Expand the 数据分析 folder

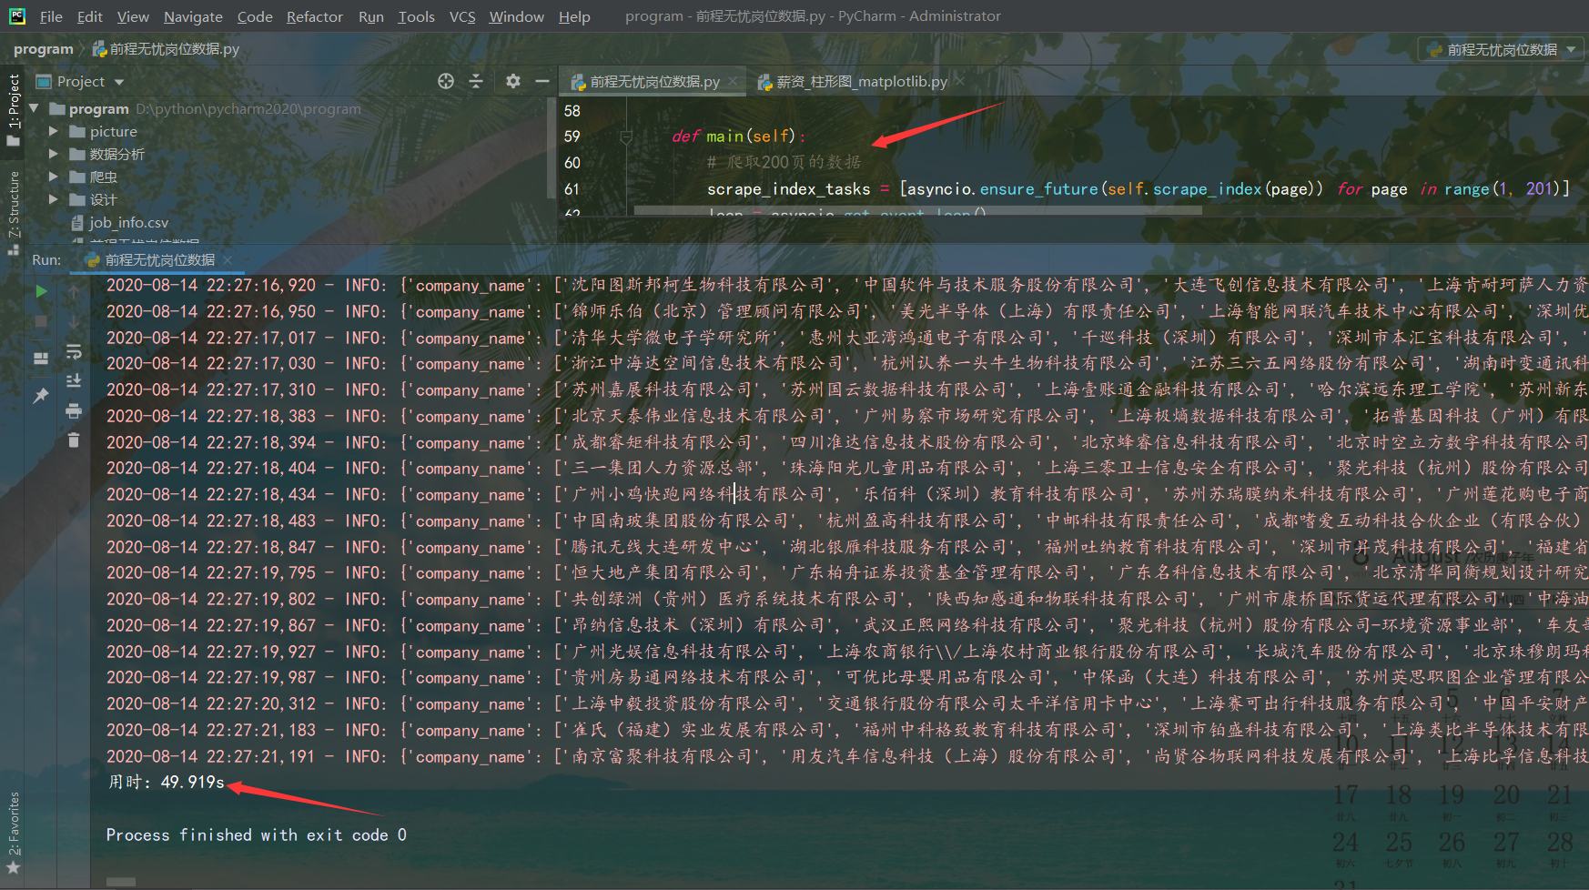coord(54,154)
